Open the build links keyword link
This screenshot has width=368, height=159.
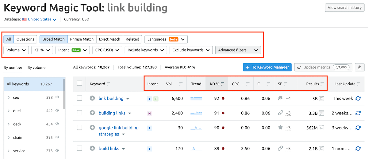click(x=109, y=149)
